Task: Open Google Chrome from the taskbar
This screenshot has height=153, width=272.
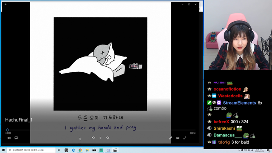Action: 80,150
